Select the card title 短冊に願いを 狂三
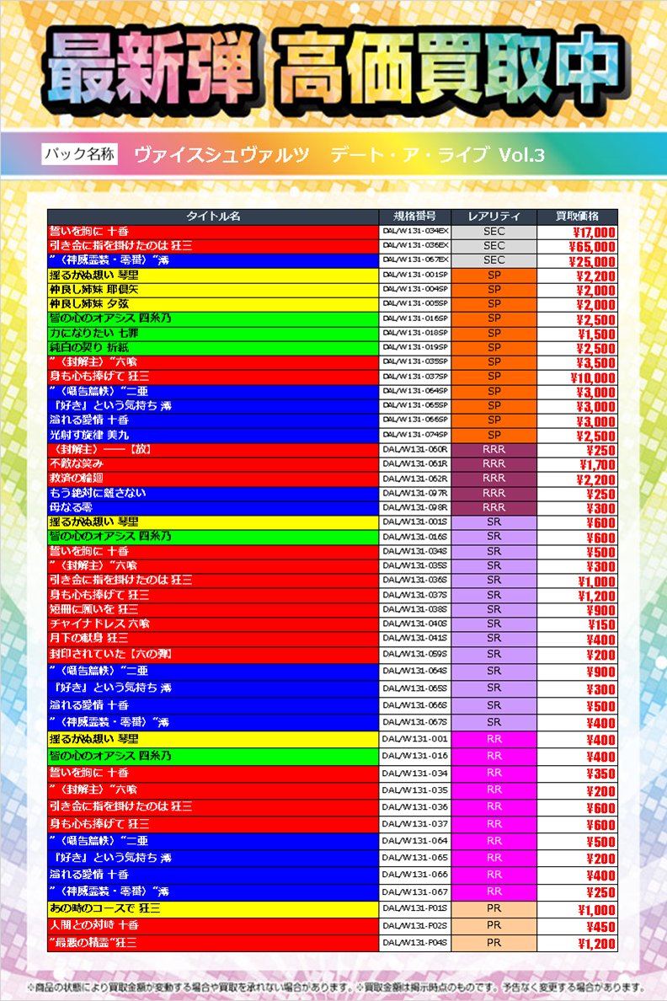 [93, 609]
